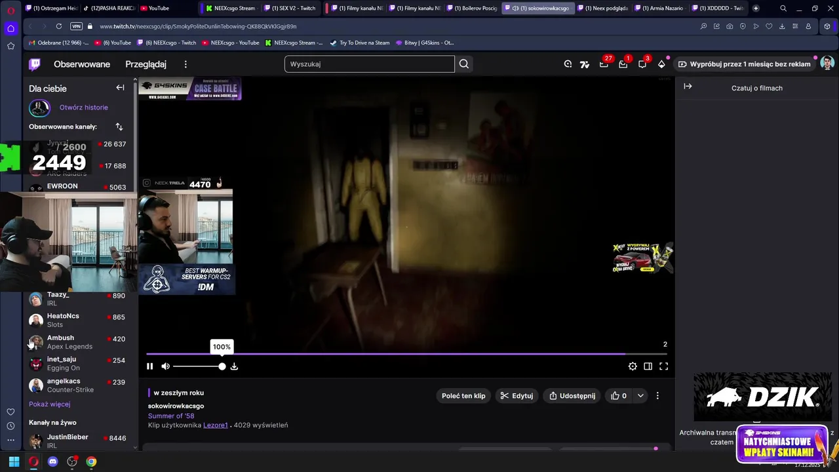Open Otwórz historie link

84,108
